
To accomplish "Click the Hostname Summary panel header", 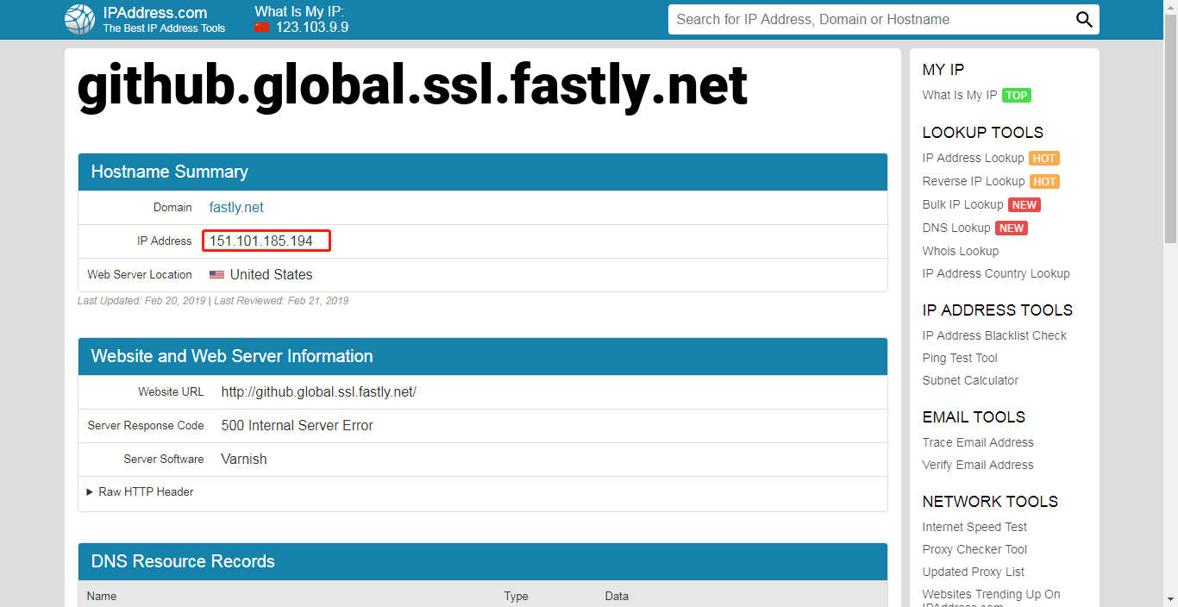I will 483,172.
